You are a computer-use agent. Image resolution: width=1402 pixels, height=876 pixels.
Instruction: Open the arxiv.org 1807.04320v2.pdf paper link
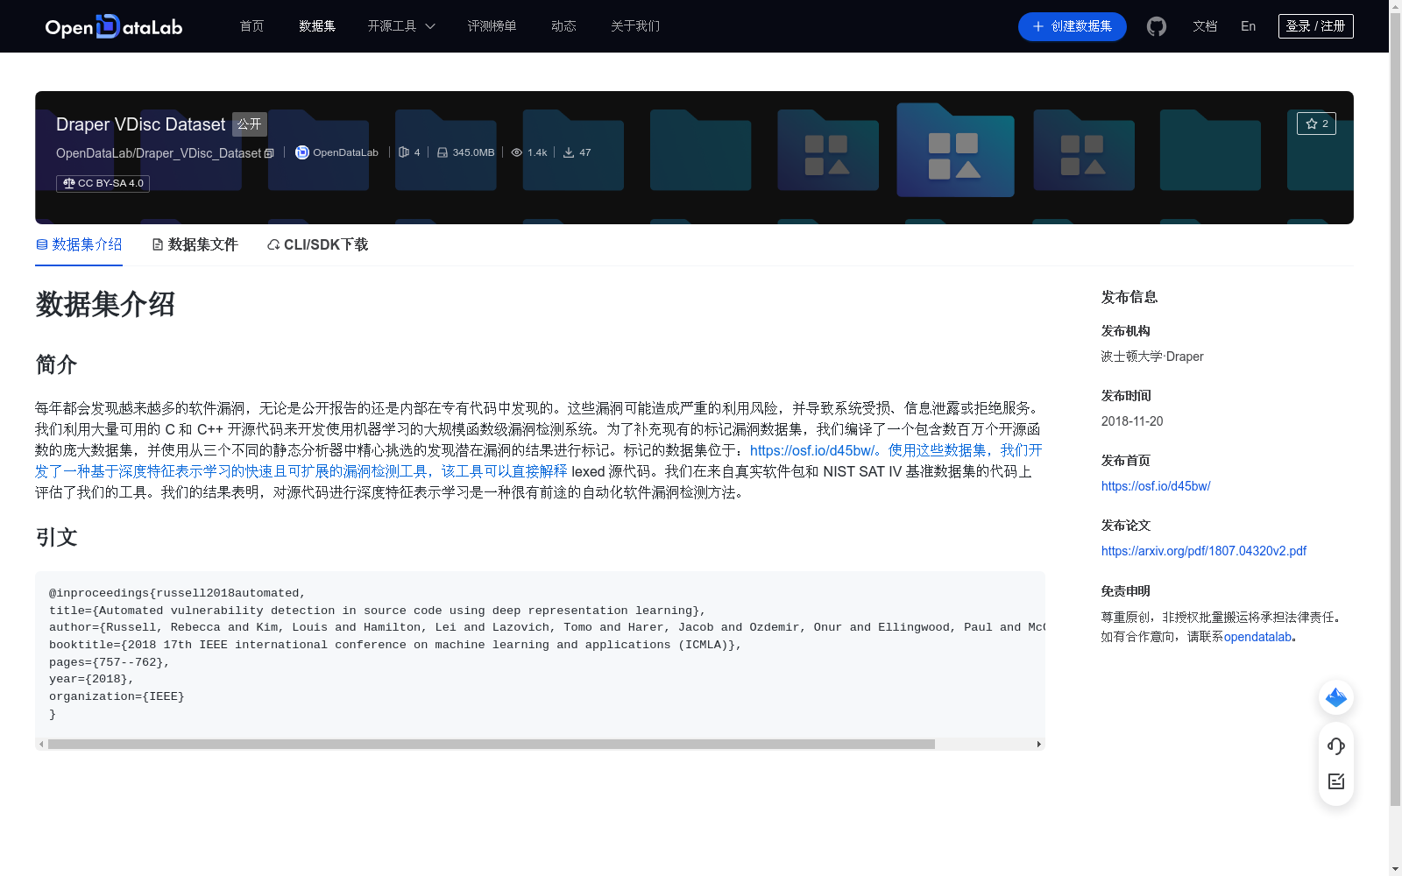click(1204, 551)
